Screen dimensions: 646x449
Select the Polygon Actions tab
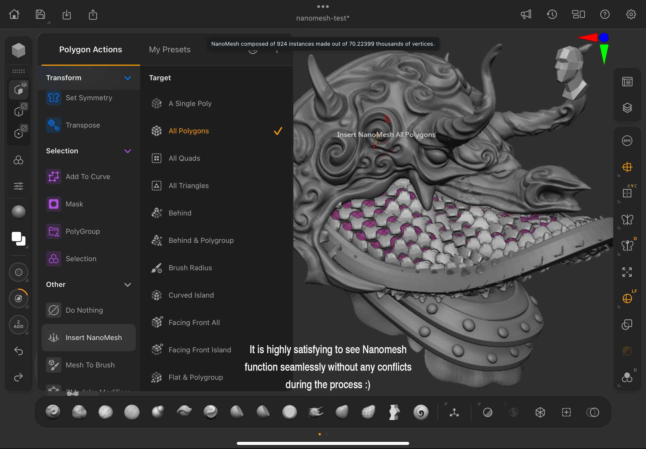click(x=90, y=50)
